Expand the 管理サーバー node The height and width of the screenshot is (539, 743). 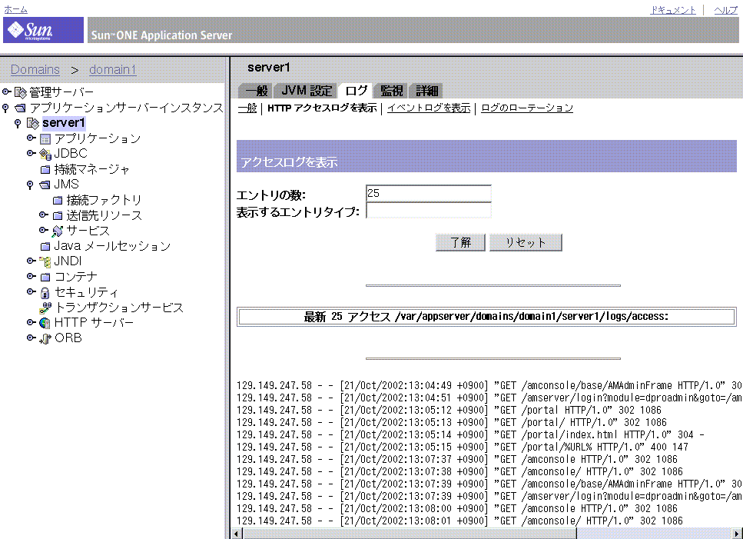click(6, 91)
